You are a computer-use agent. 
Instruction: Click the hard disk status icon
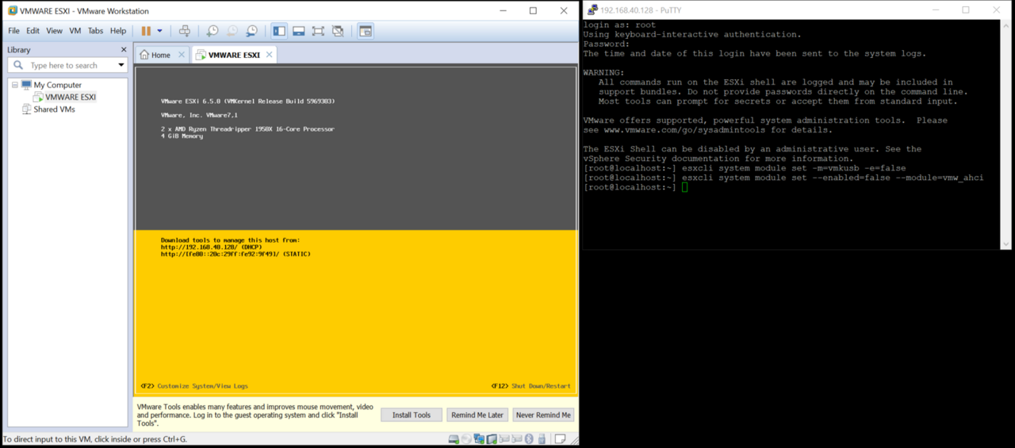454,439
